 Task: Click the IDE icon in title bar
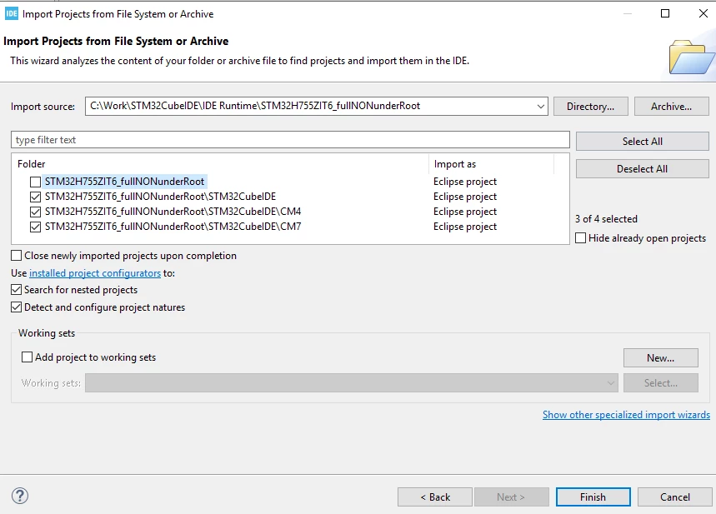11,13
